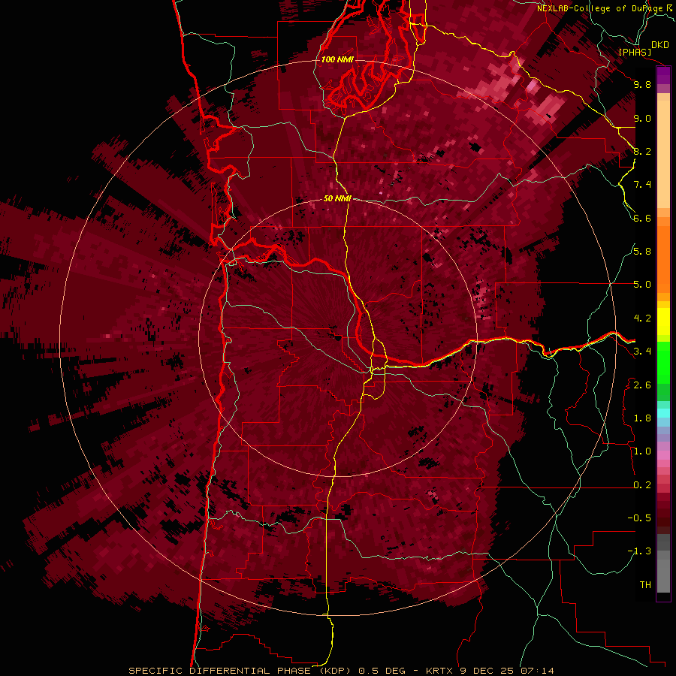
Task: Click the 1.0 legend value
Action: pos(642,451)
